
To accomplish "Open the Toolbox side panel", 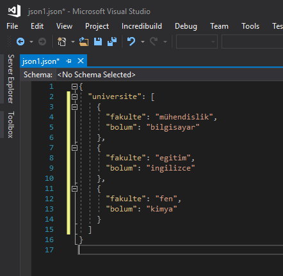I will 11,125.
